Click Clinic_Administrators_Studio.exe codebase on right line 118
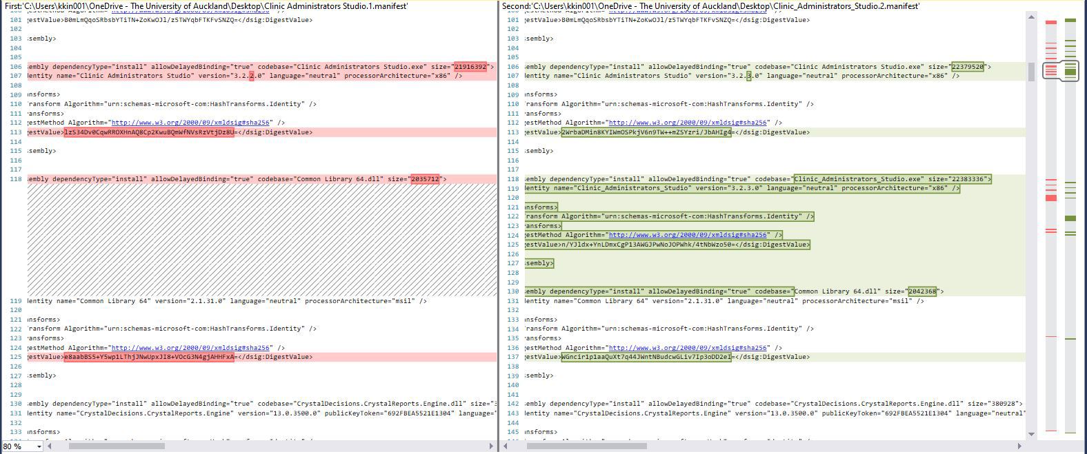The image size is (1087, 454). pyautogui.click(x=859, y=179)
